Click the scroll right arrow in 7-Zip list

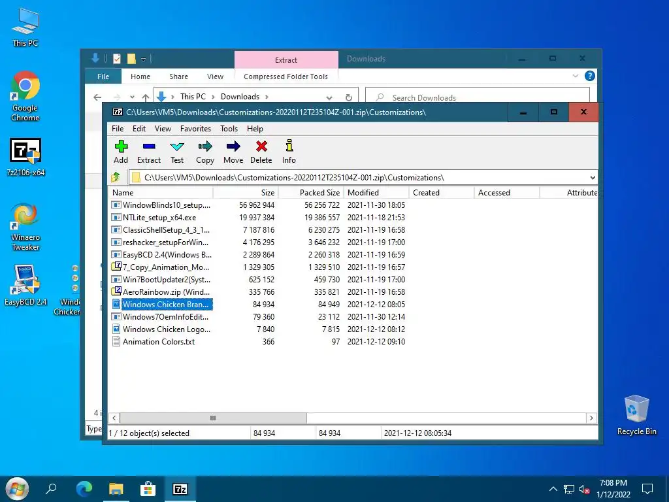coord(591,418)
